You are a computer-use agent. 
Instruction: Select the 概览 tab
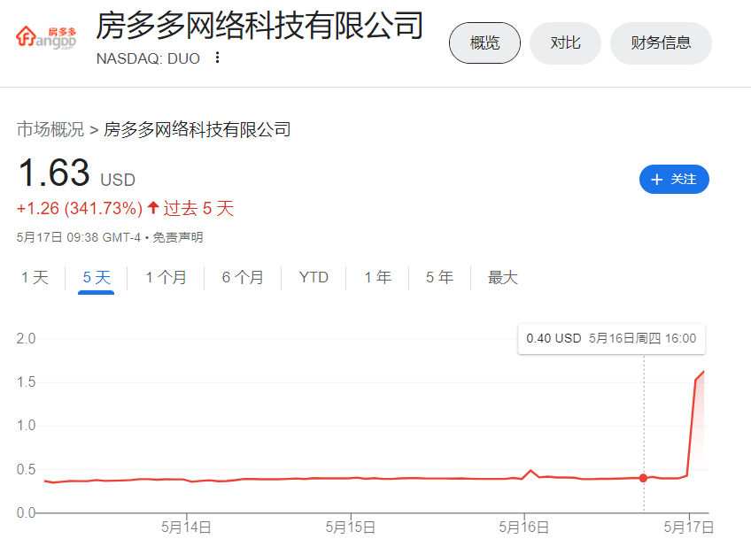coord(484,43)
